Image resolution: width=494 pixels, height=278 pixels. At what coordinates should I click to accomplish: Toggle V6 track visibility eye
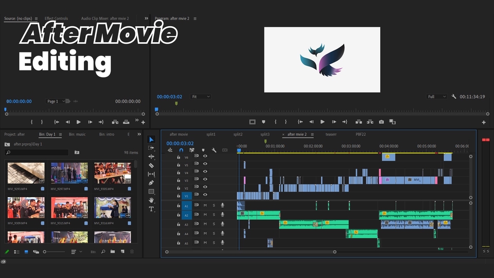pyautogui.click(x=205, y=156)
